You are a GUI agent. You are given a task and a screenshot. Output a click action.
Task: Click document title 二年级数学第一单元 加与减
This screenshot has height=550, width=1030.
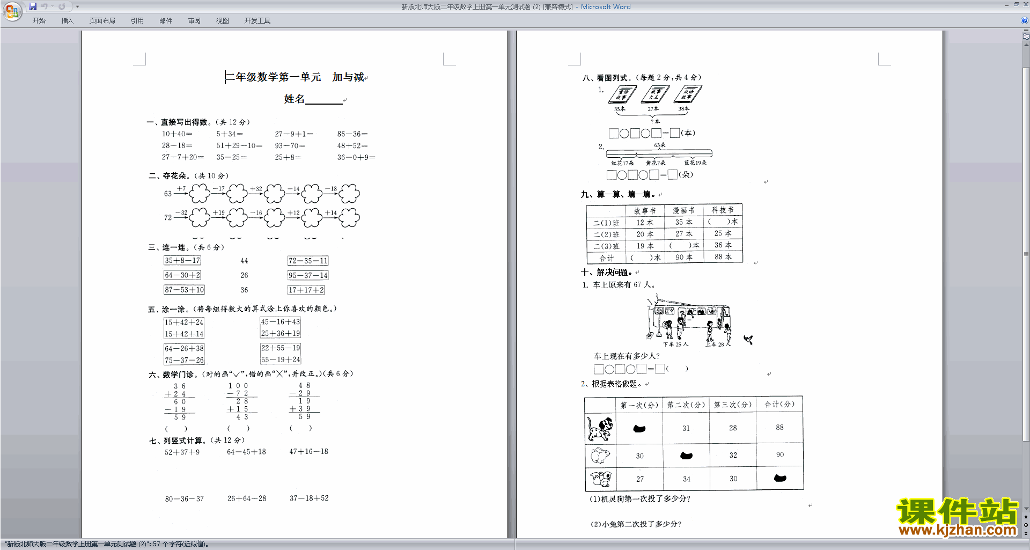tap(295, 77)
